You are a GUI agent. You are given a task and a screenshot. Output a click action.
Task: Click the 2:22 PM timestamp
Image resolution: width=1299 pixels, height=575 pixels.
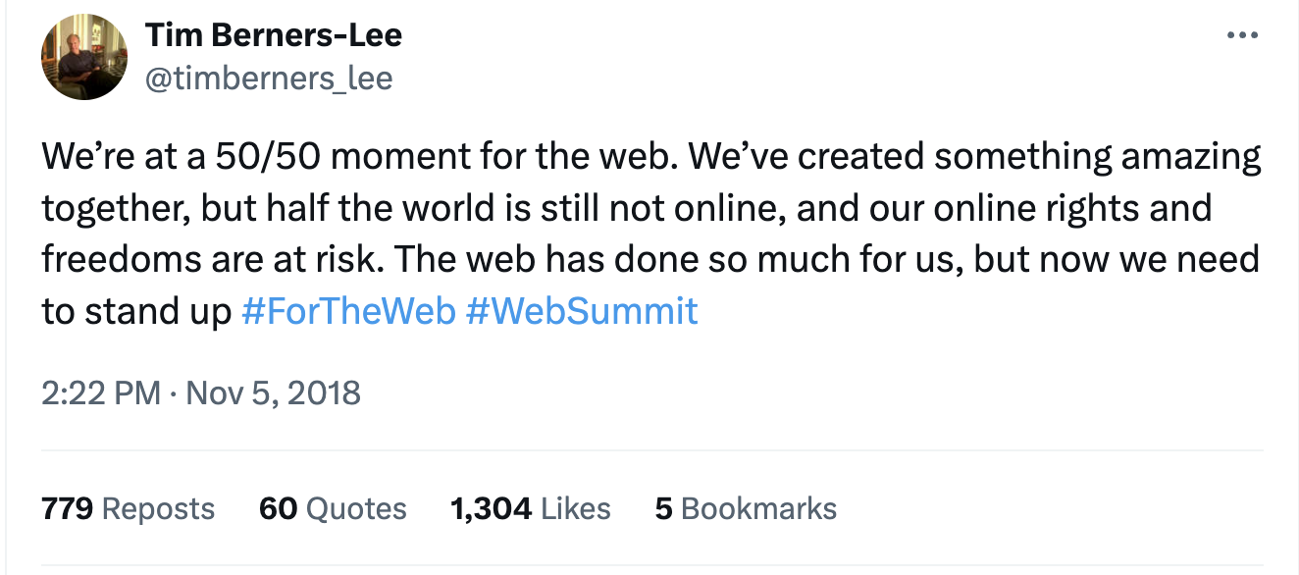[x=101, y=393]
